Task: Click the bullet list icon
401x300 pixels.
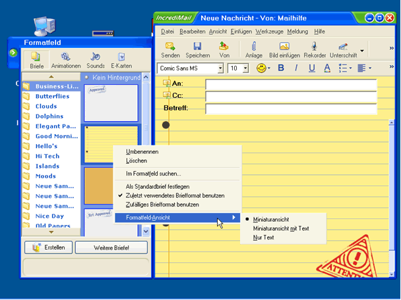Action: 343,68
